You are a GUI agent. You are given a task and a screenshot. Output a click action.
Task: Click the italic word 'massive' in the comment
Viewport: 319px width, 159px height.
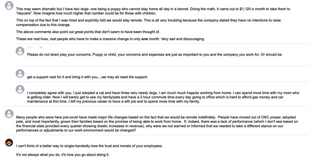point(109,39)
